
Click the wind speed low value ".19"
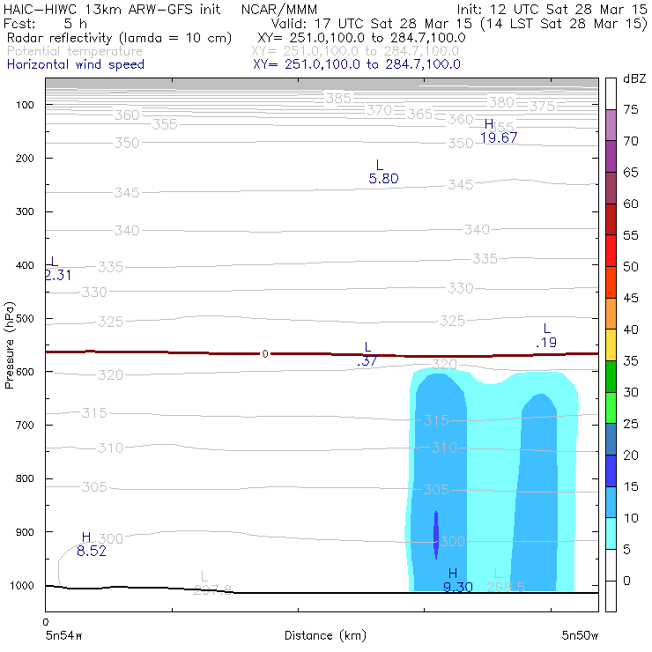(x=546, y=343)
